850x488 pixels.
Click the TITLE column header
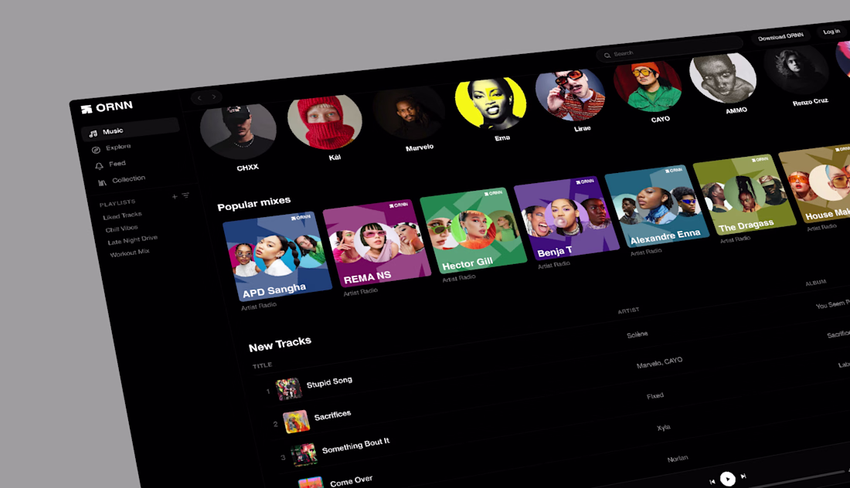[x=263, y=365]
